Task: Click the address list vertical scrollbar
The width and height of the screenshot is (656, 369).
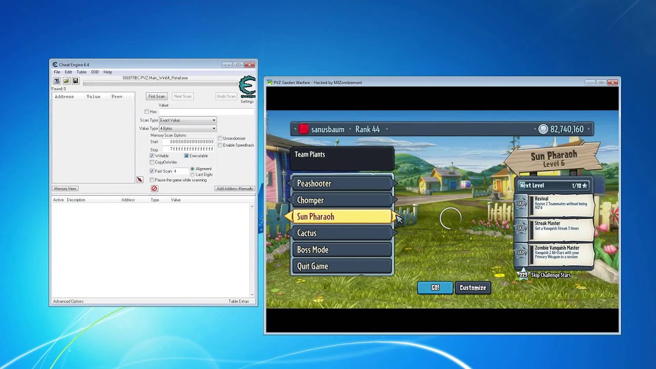Action: click(x=252, y=250)
